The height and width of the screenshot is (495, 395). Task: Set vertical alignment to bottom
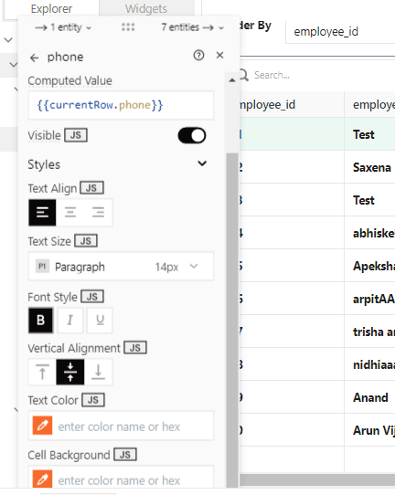98,372
